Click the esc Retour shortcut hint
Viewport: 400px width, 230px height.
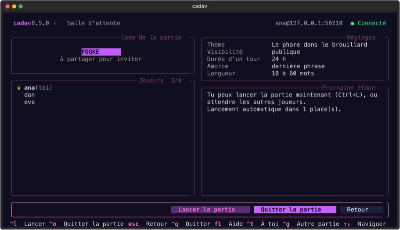(147, 224)
